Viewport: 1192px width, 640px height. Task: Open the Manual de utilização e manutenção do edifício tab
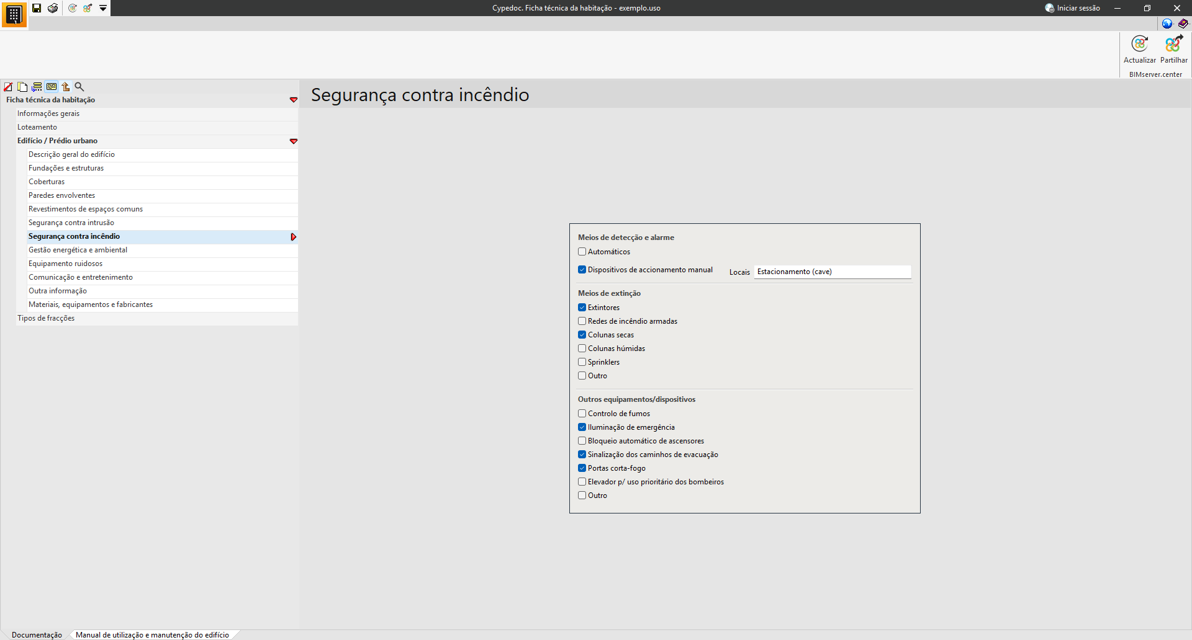(152, 635)
